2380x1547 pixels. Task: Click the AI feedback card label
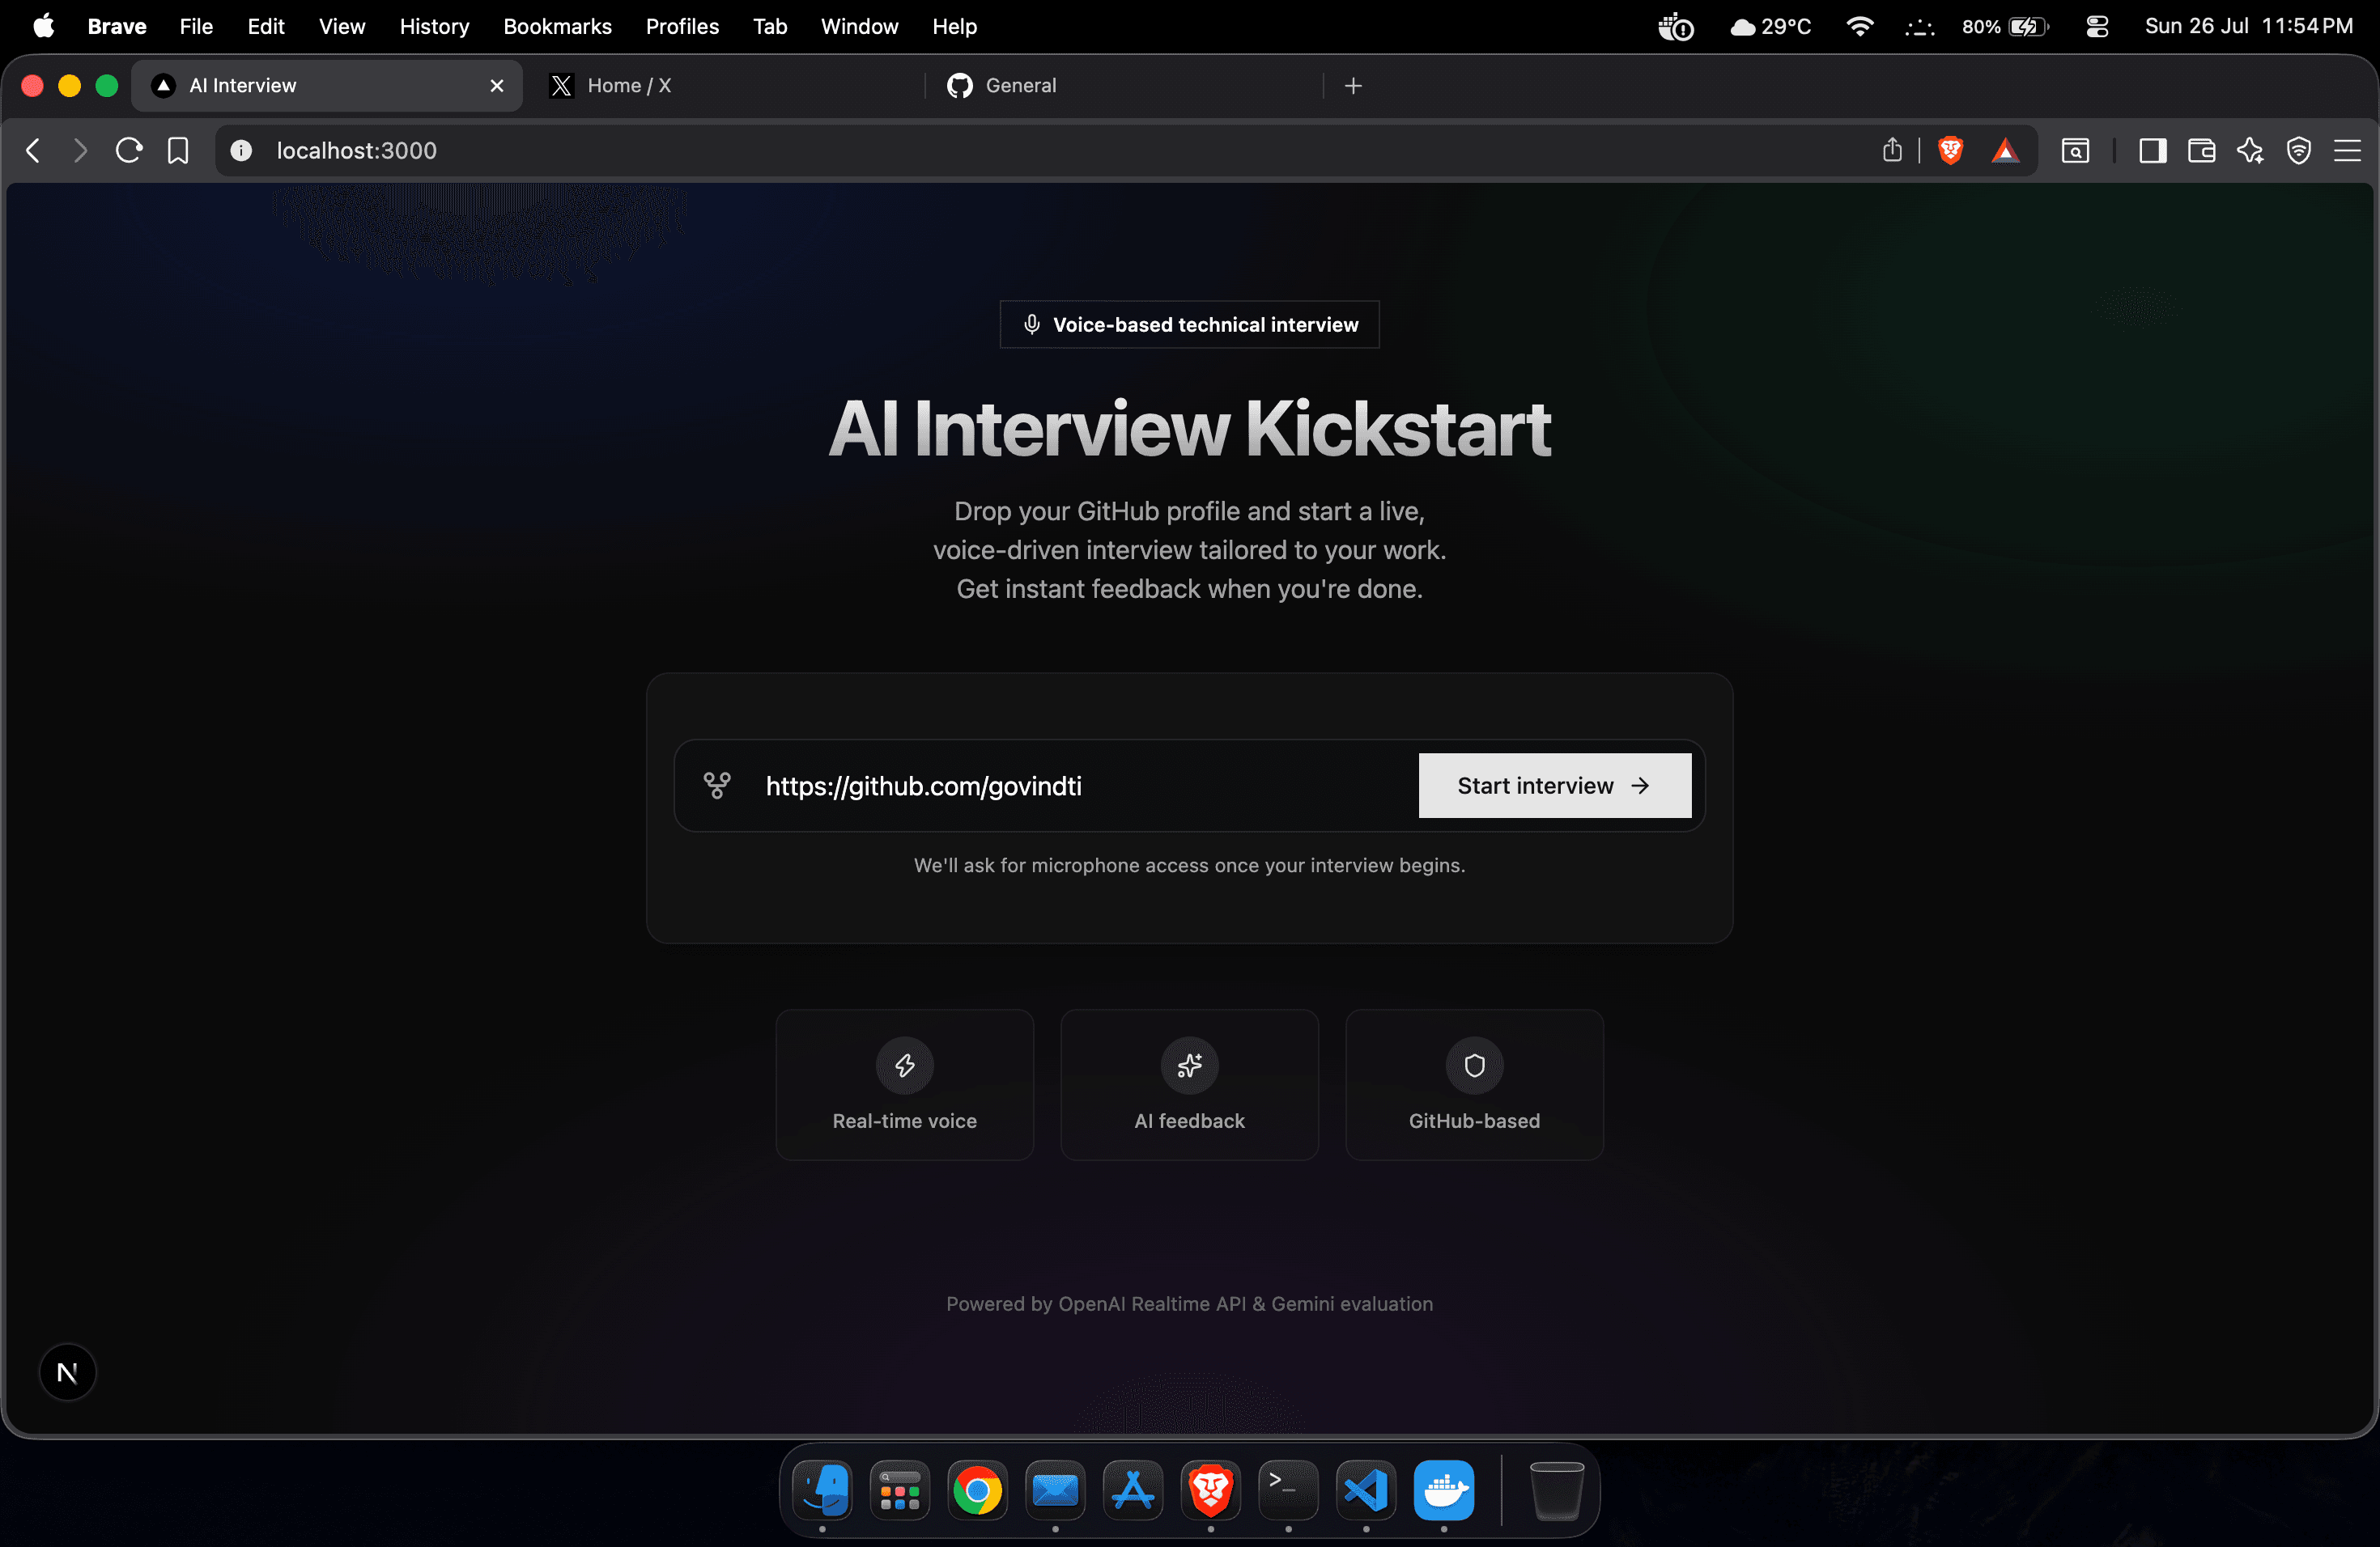1189,1121
